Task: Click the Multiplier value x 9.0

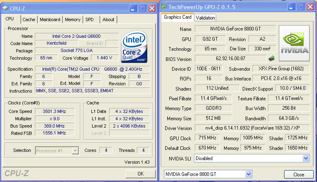Action: point(54,119)
